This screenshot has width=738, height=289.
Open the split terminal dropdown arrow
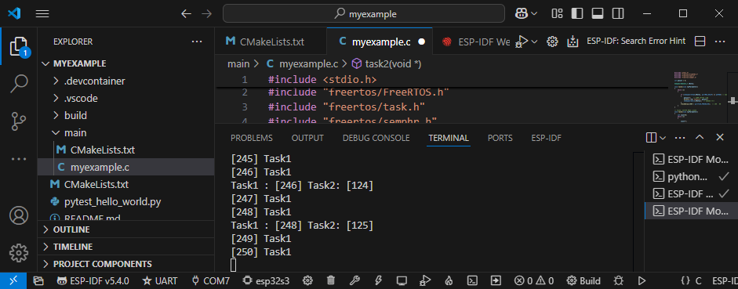click(663, 138)
